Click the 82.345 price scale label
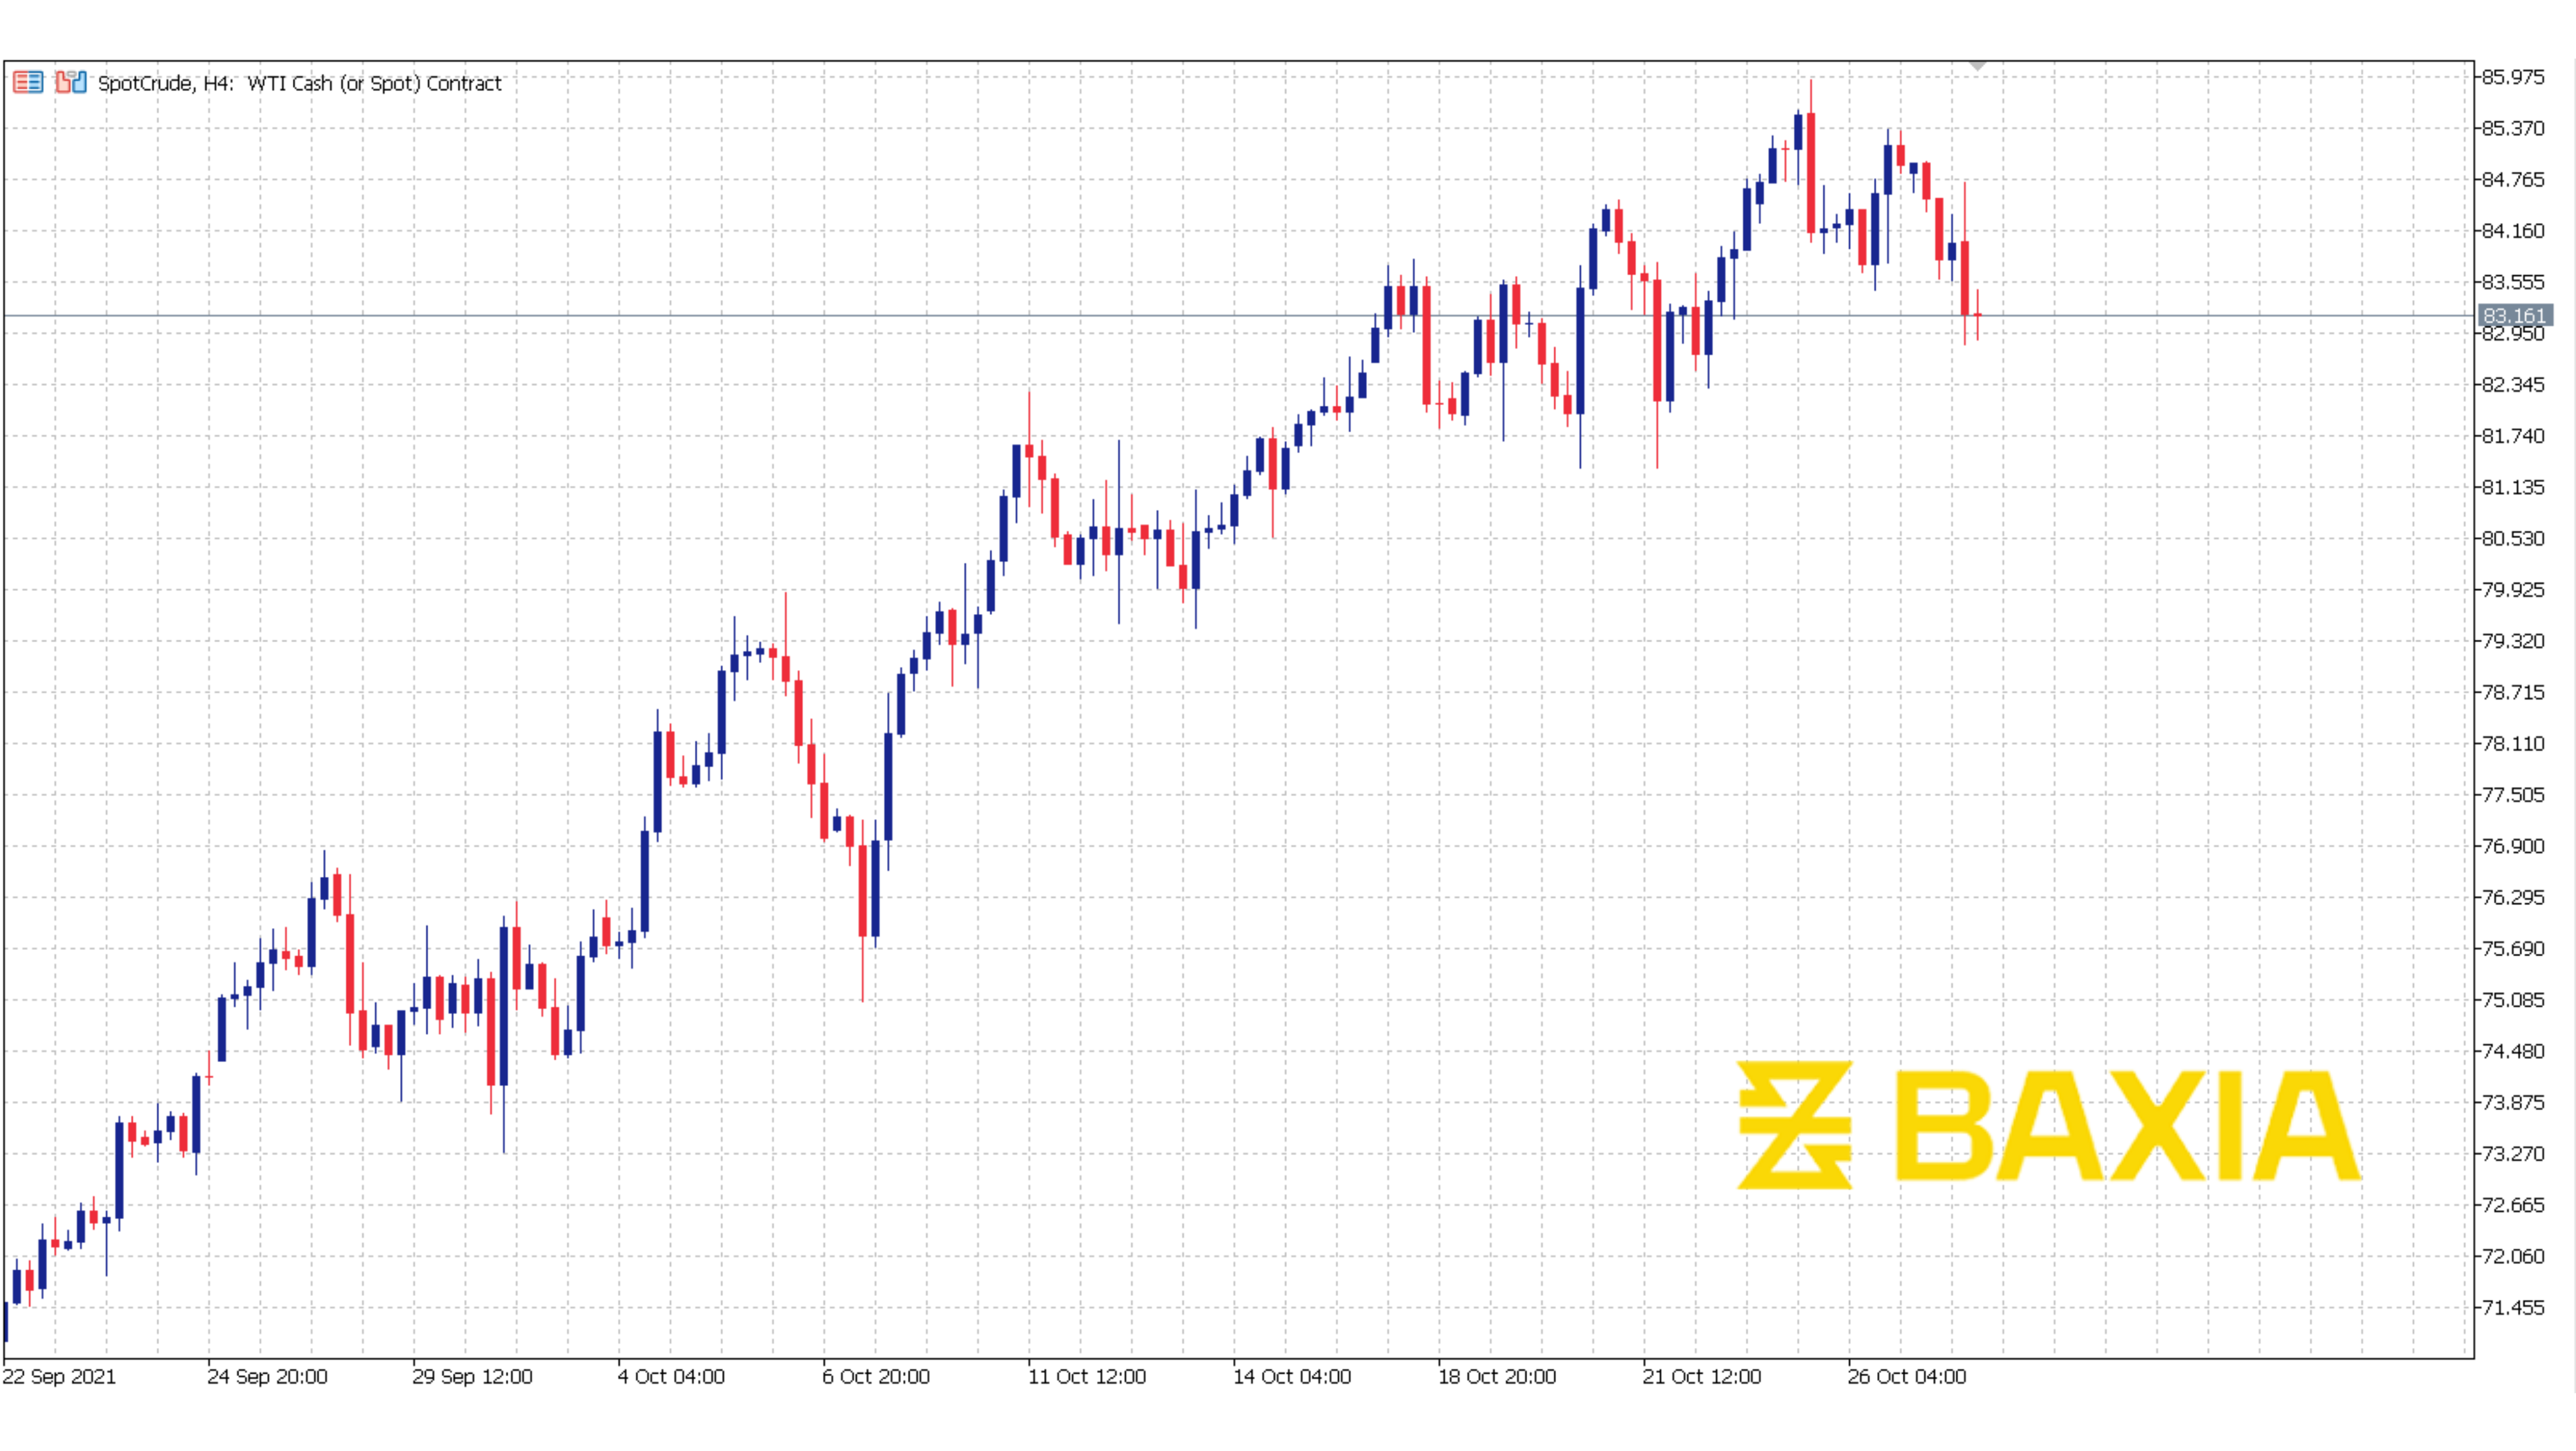 (x=2513, y=385)
